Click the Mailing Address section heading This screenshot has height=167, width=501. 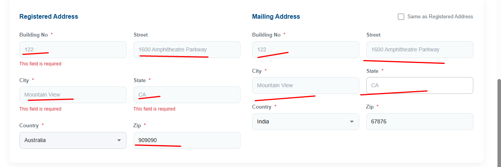coord(276,16)
